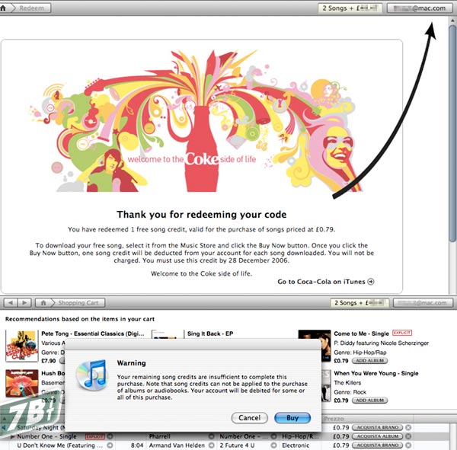457x450 pixels.
Task: Add Come to Me single album
Action: (x=369, y=362)
